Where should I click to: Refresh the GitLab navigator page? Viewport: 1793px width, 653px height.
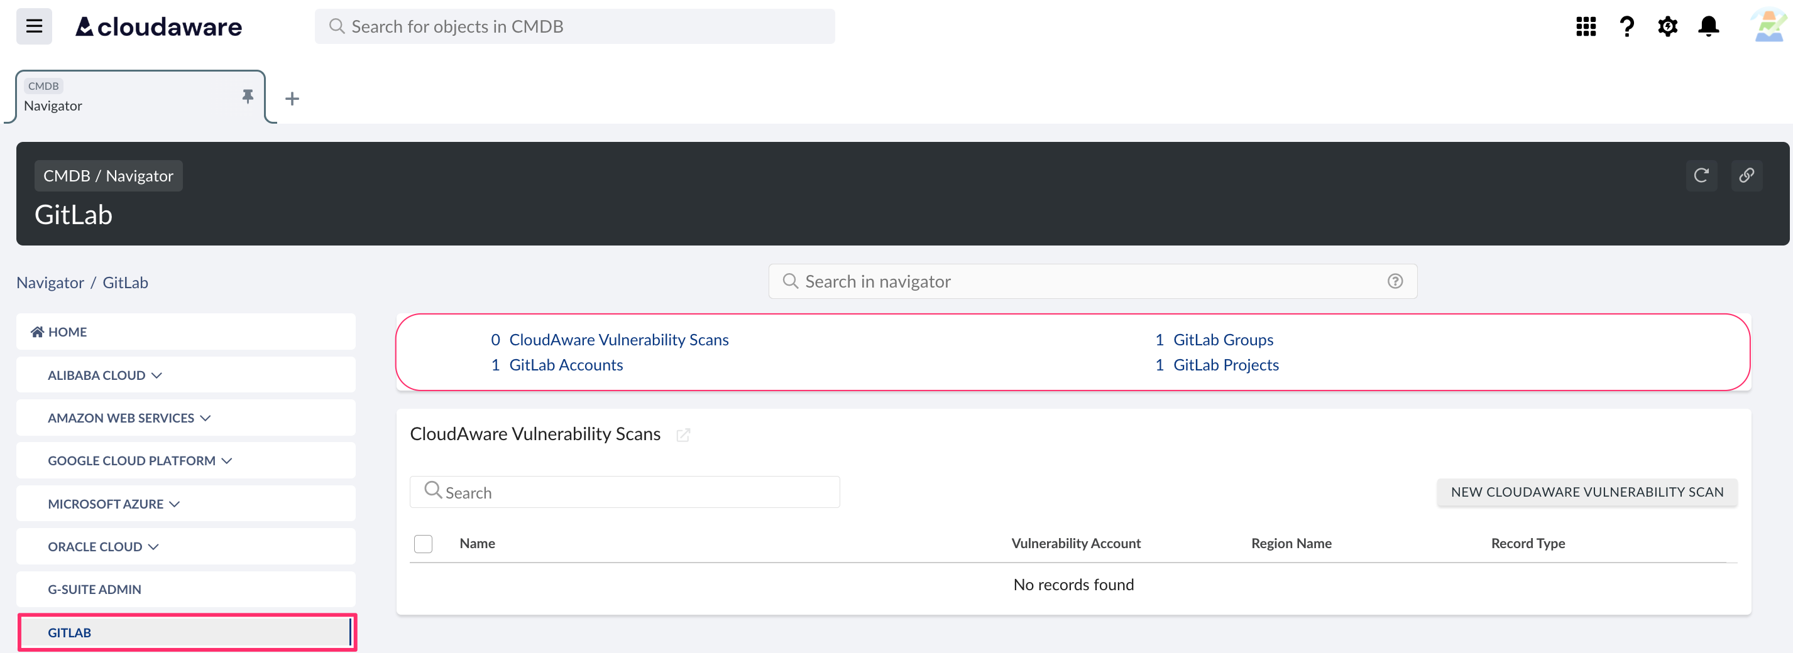tap(1701, 175)
